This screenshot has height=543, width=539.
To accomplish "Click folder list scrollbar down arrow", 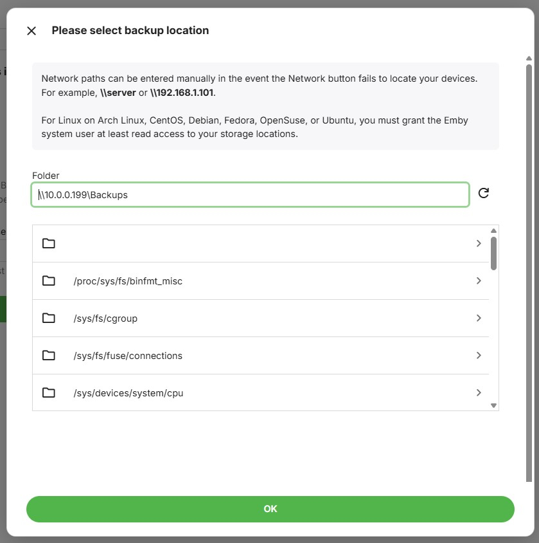I will pyautogui.click(x=494, y=405).
